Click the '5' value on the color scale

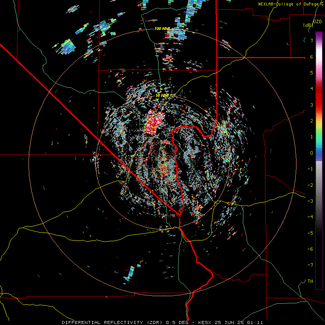point(312,73)
